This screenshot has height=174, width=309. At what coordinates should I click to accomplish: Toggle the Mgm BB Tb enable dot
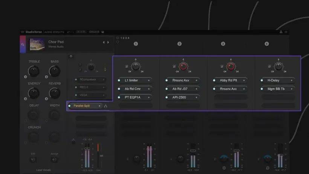pos(262,89)
